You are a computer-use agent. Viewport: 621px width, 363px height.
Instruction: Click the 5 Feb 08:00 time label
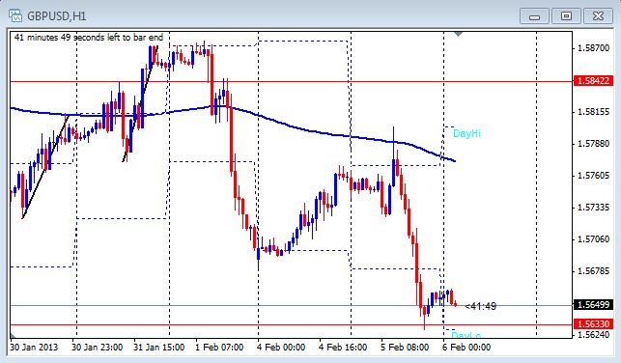tap(405, 348)
